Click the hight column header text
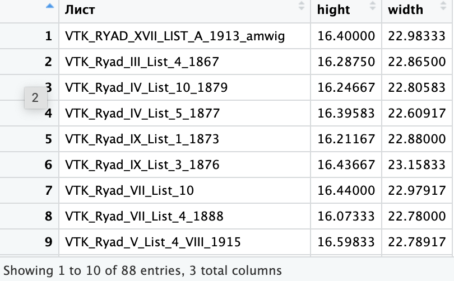This screenshot has height=281, width=454. (333, 10)
